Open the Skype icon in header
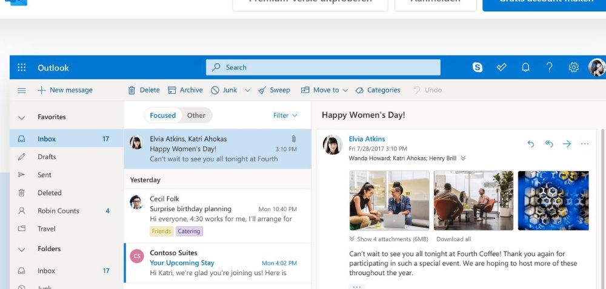 point(478,67)
